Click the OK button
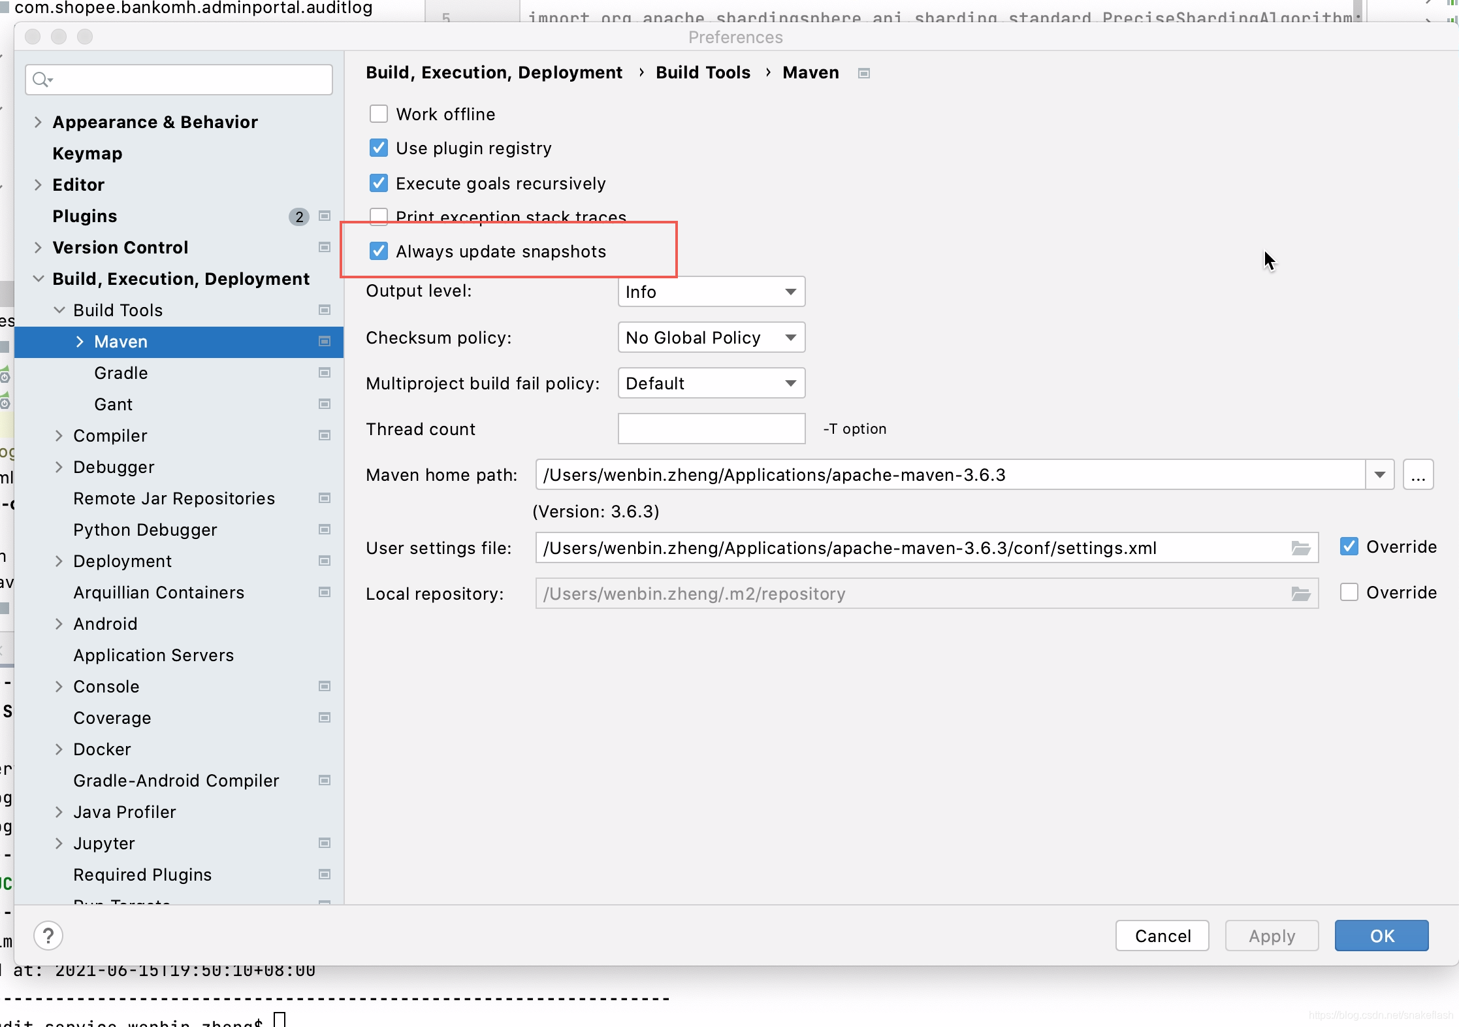1459x1027 pixels. pos(1381,936)
